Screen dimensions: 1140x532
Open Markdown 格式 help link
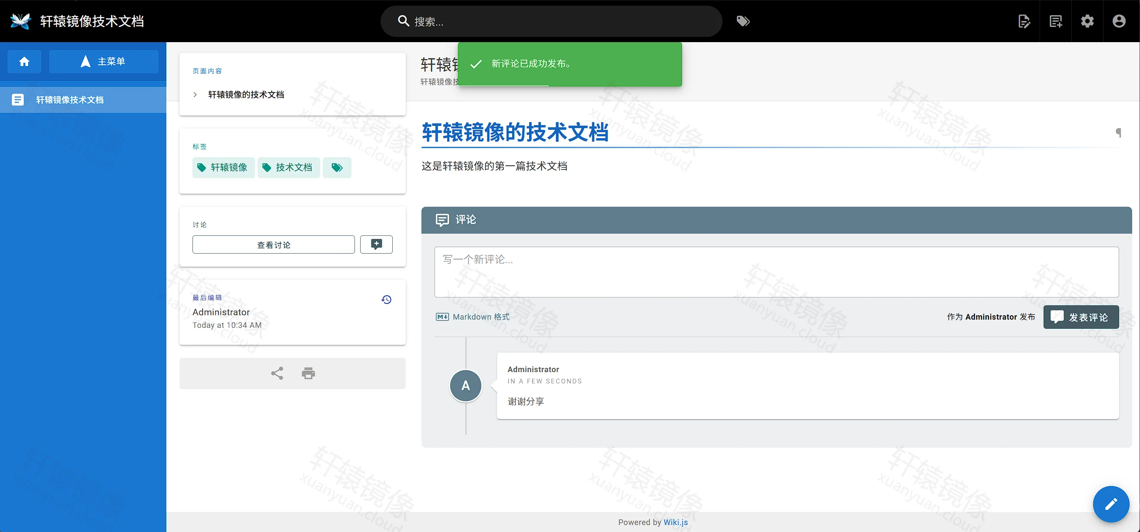pos(473,317)
